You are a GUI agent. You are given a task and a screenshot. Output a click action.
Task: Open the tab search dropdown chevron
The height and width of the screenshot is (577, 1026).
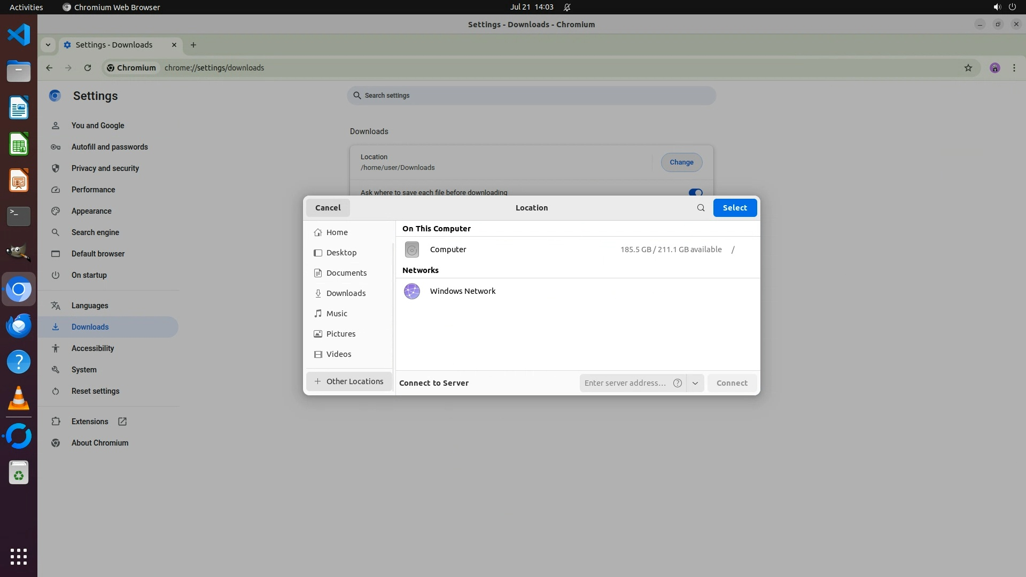pos(48,45)
